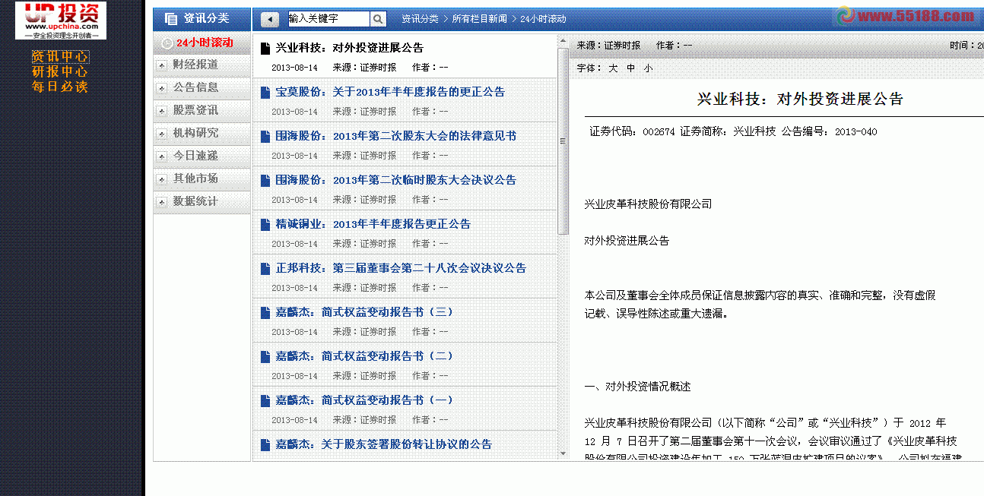
Task: Click the 资讯分类 panel title
Action: pos(206,18)
